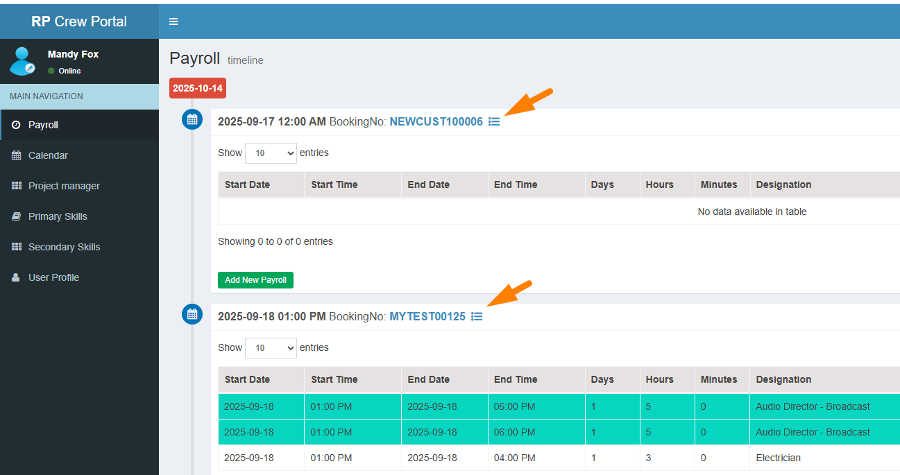Viewport: 900px width, 475px height.
Task: Click the Mandy Fox user name
Action: coord(73,54)
